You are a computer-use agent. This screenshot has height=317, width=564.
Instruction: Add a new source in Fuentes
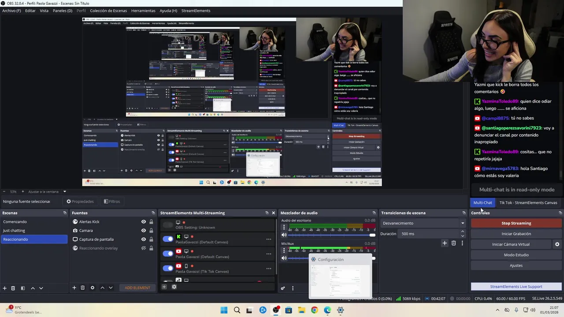pos(74,288)
